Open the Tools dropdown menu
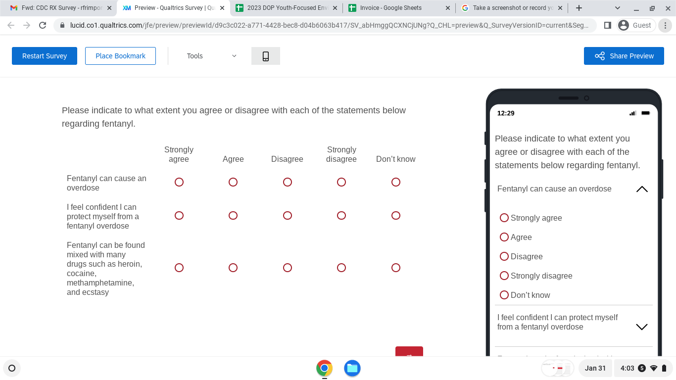Viewport: 676px width, 380px height. [211, 56]
